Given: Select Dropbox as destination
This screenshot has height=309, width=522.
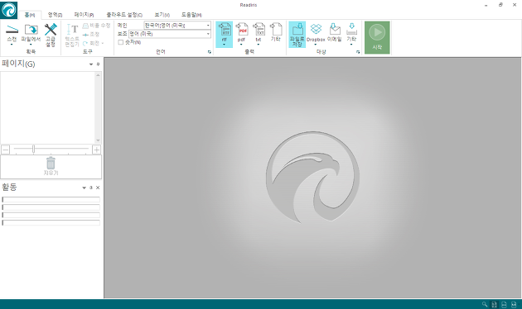Looking at the screenshot, I should (x=316, y=29).
